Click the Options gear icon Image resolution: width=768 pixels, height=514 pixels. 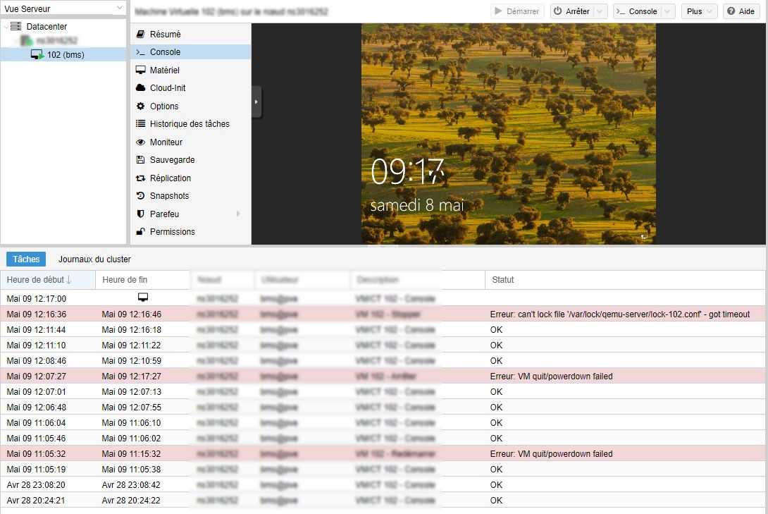(x=140, y=106)
